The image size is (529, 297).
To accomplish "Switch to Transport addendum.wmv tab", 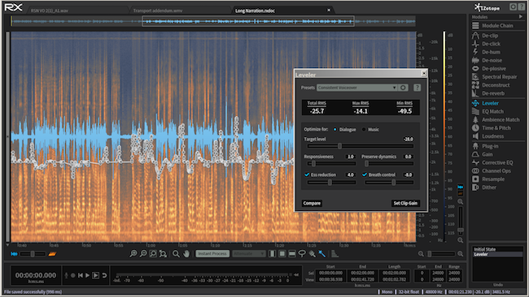I will click(x=158, y=11).
